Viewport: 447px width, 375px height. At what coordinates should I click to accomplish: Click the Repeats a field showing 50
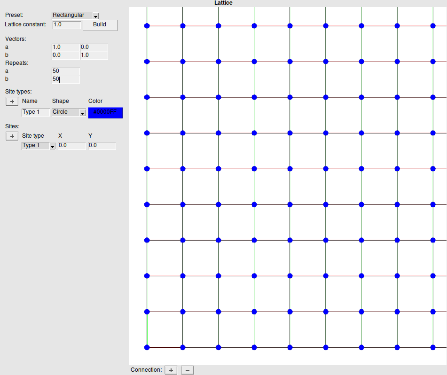point(65,71)
